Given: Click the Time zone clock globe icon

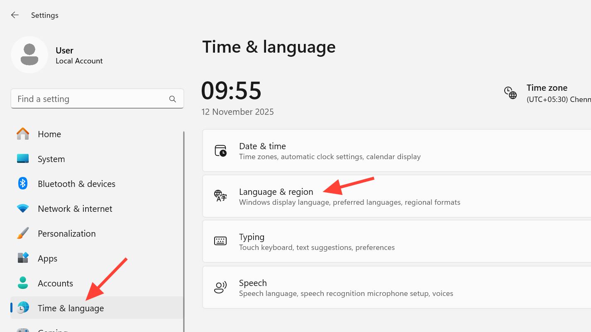Looking at the screenshot, I should (510, 93).
